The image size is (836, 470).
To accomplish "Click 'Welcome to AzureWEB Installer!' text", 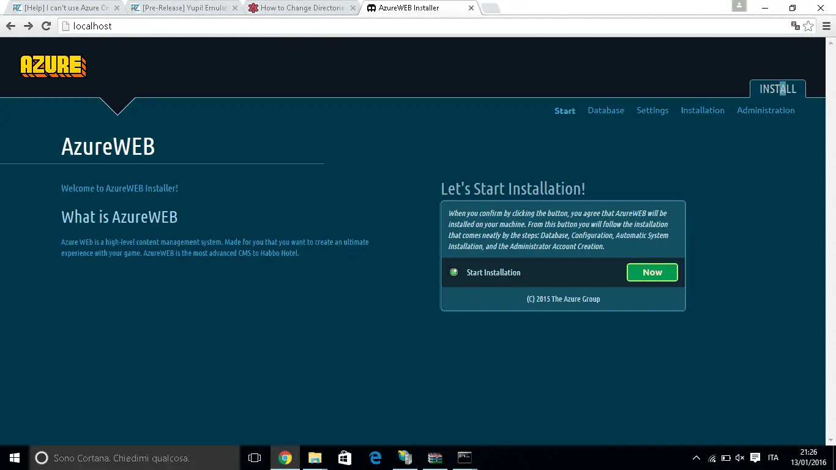I will [x=120, y=188].
